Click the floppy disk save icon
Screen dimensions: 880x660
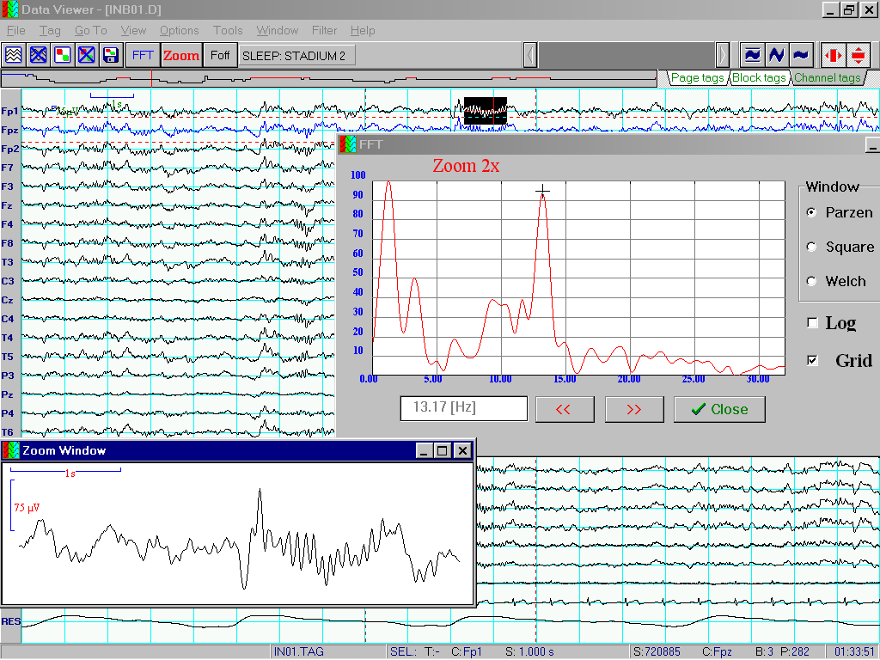click(110, 55)
